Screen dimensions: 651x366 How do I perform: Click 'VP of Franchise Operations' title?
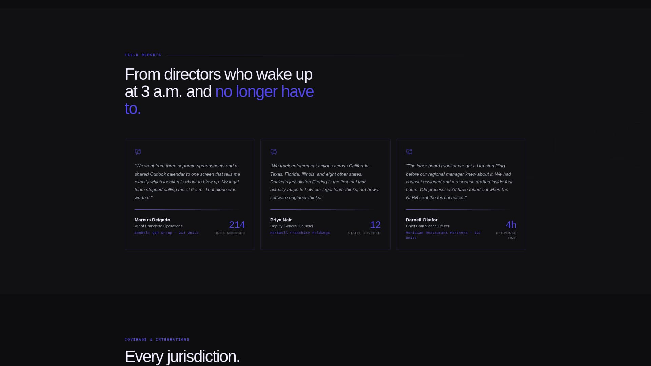158,226
